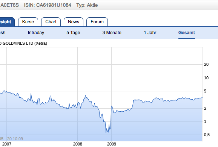Click the 2008 x-axis label
This screenshot has width=218, height=147.
(x=78, y=144)
